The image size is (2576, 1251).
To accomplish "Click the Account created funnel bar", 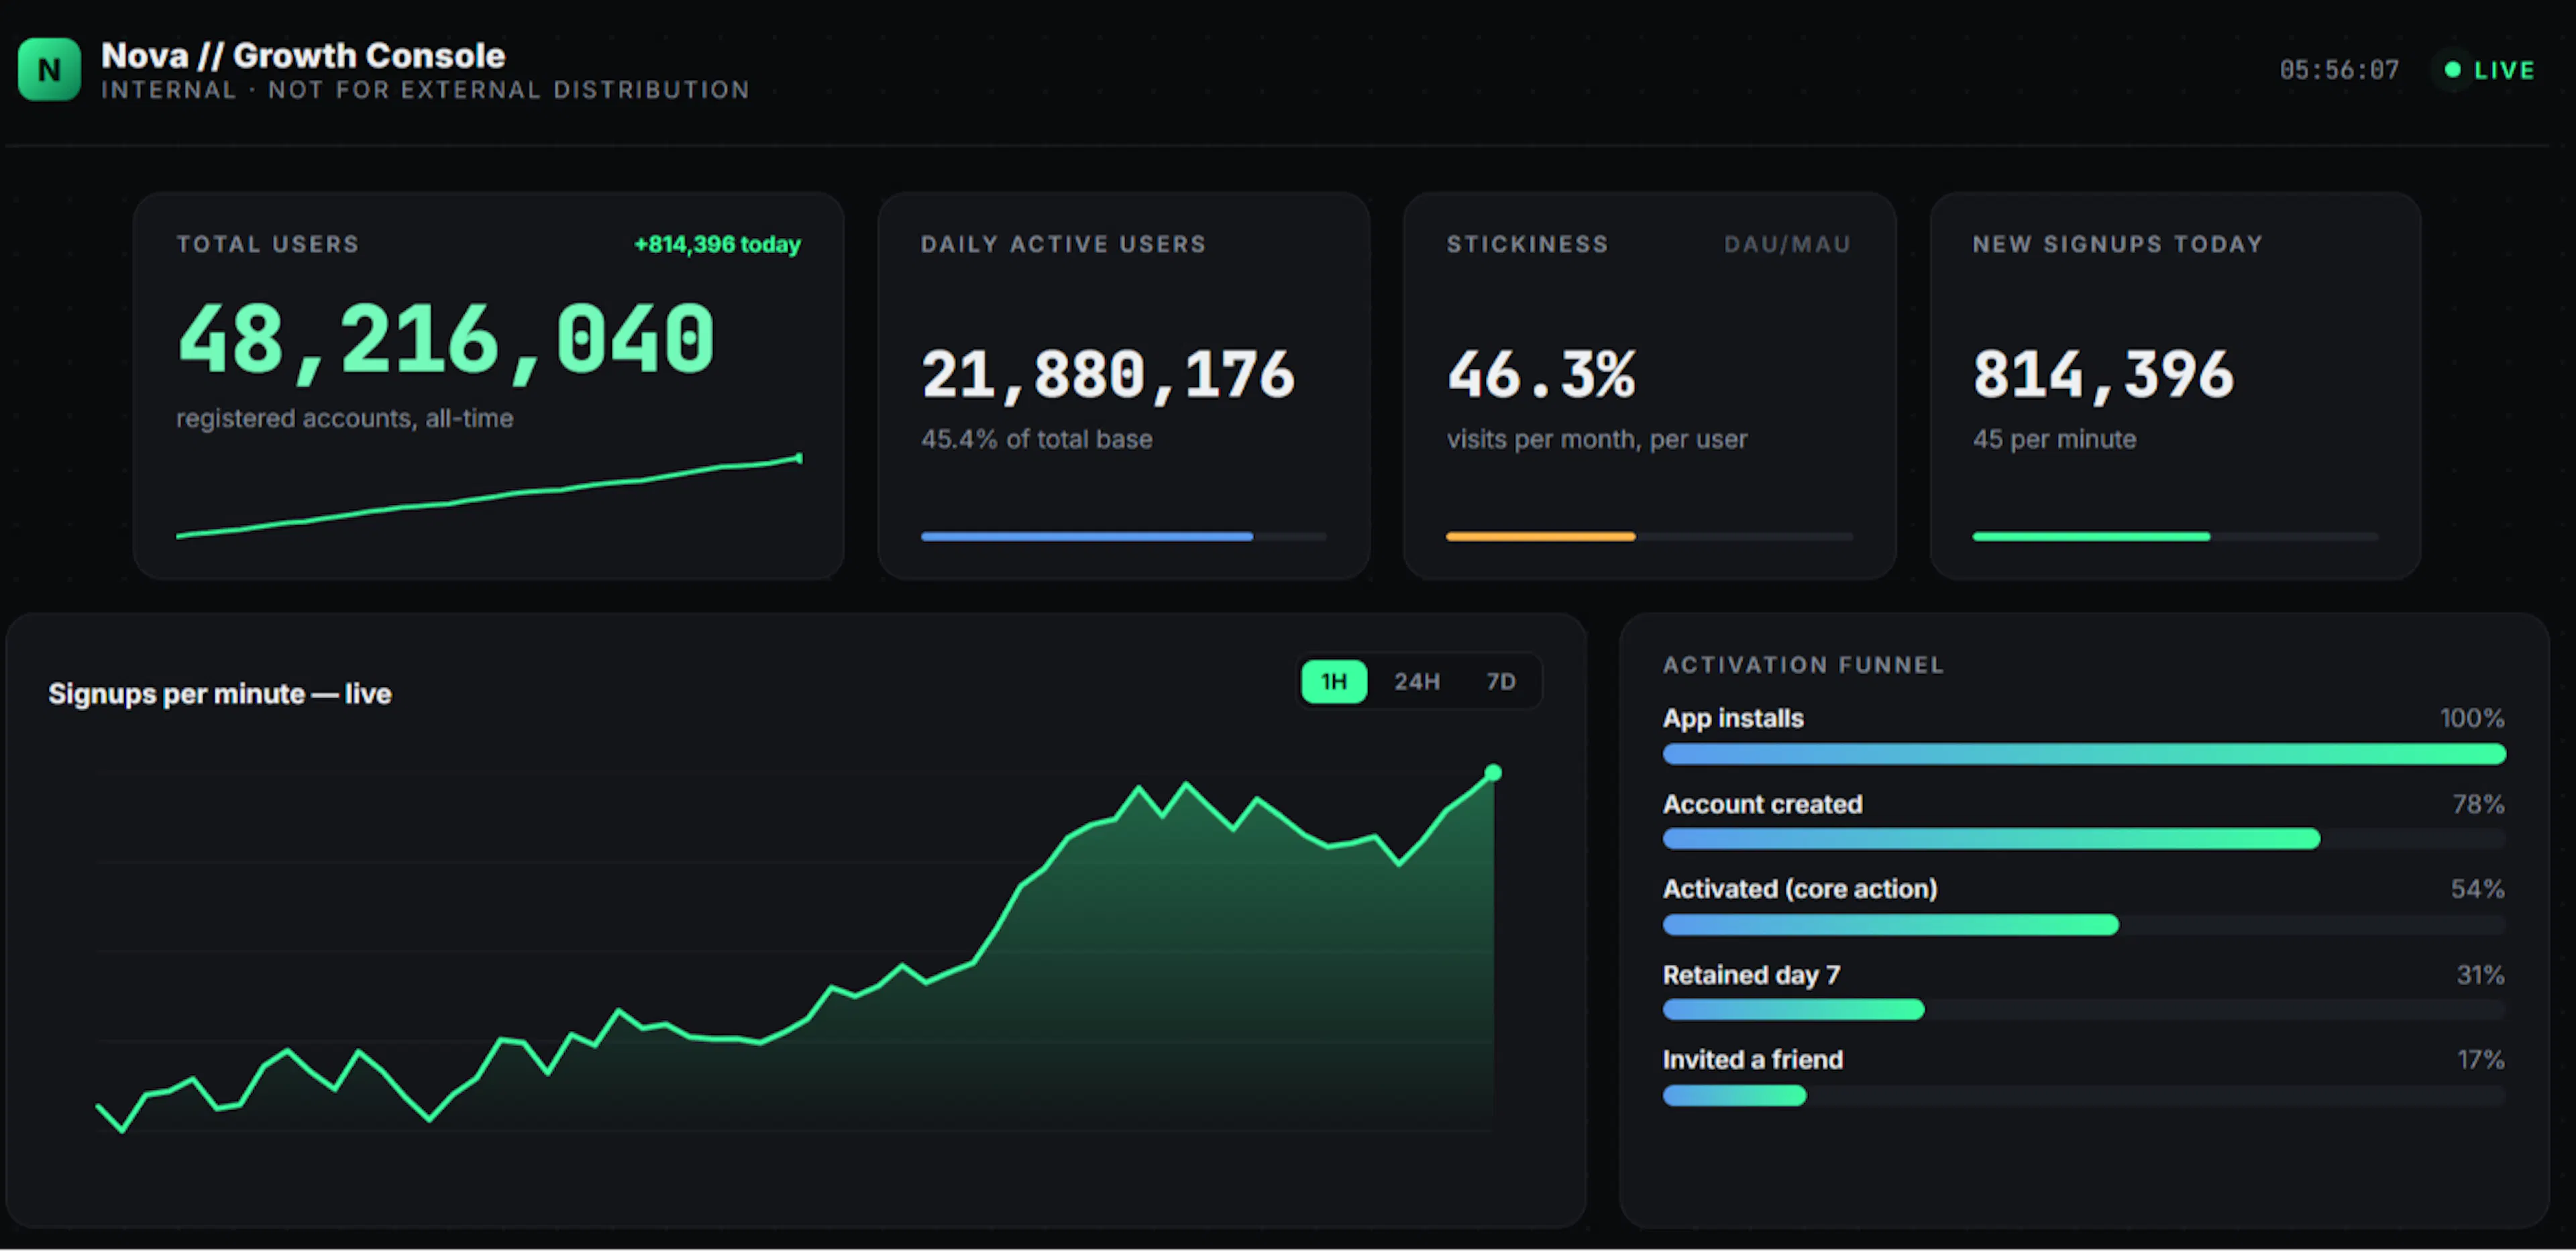I will (2084, 839).
